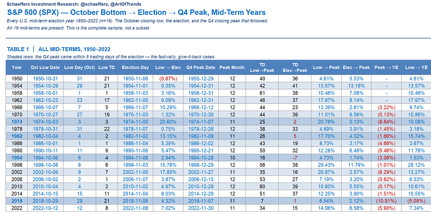
Task: Select the shaded 1982 year cell
Action: click(x=17, y=137)
